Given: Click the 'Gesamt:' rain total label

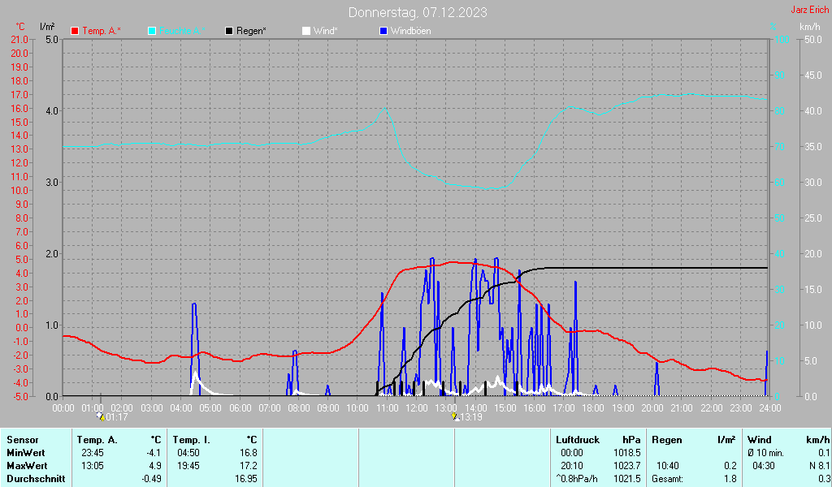Looking at the screenshot, I should click(x=668, y=479).
